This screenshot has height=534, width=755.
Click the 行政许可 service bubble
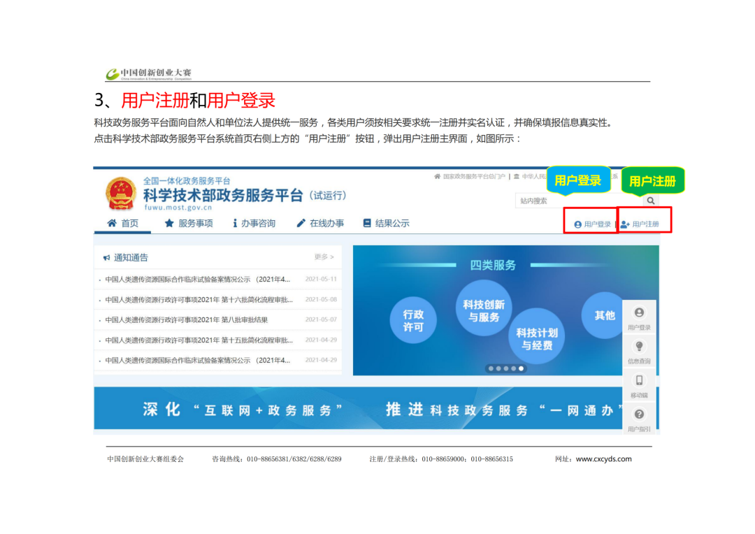pos(413,321)
